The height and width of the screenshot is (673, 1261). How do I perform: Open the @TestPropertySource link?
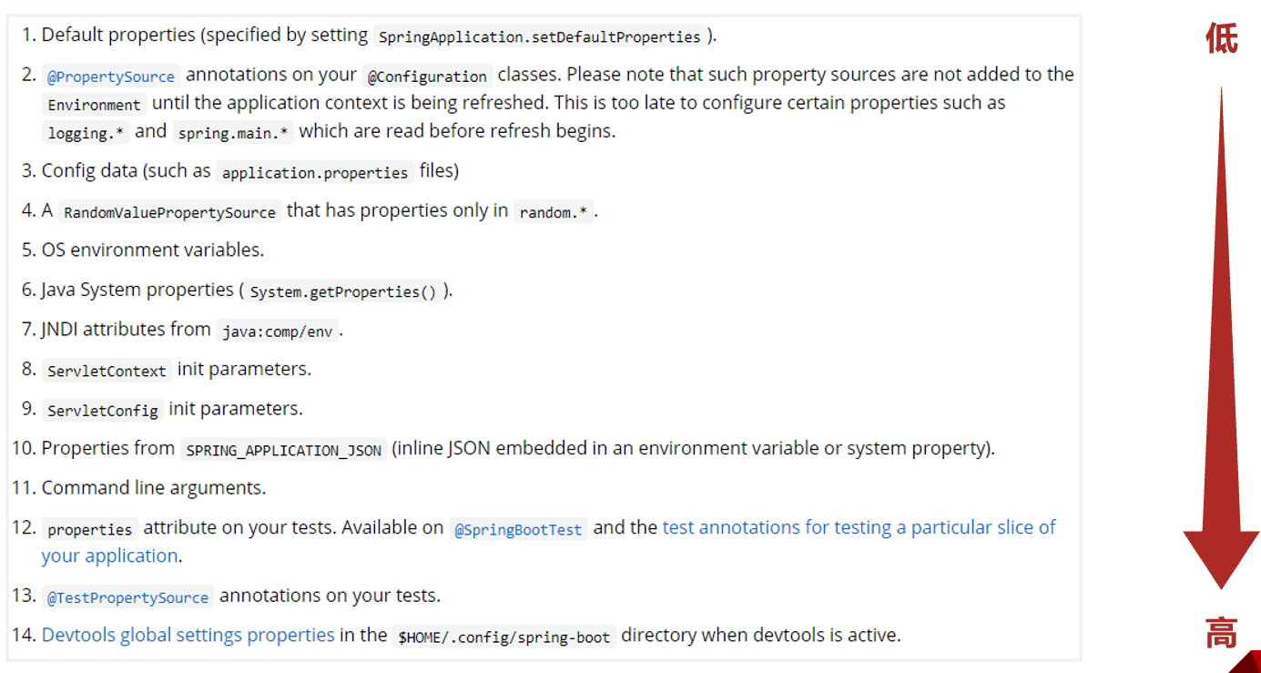coord(128,597)
